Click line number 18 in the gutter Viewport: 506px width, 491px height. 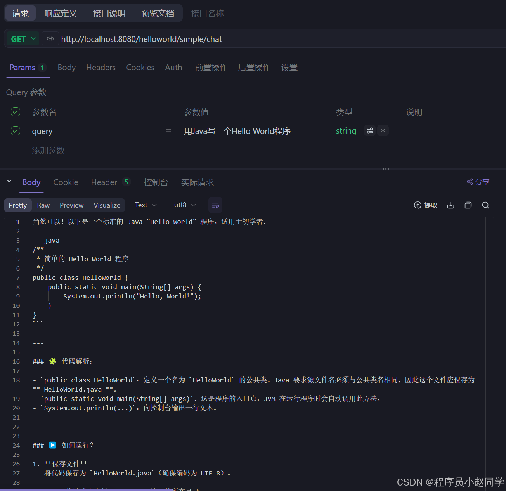pos(16,380)
